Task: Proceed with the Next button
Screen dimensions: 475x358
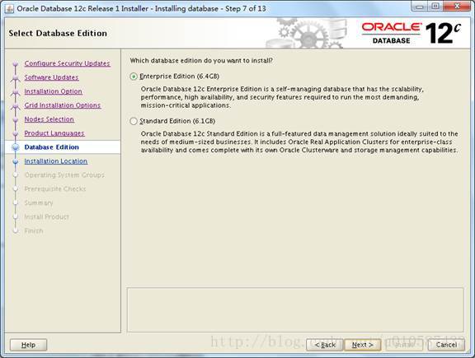Action: (362, 345)
